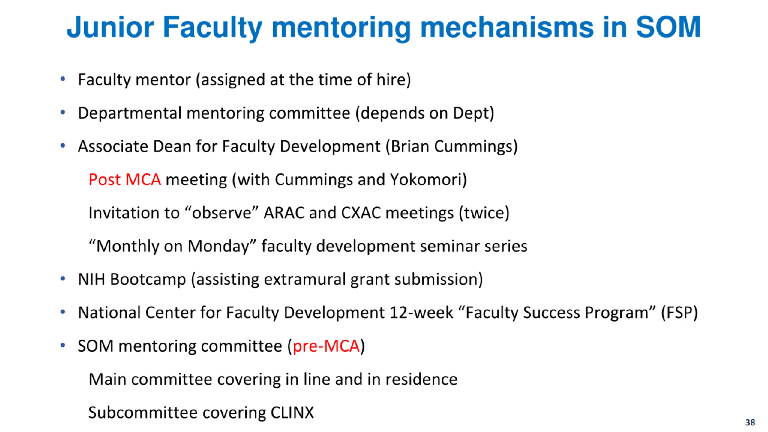Click the bullet before SOM mentoring committee

tap(63, 345)
